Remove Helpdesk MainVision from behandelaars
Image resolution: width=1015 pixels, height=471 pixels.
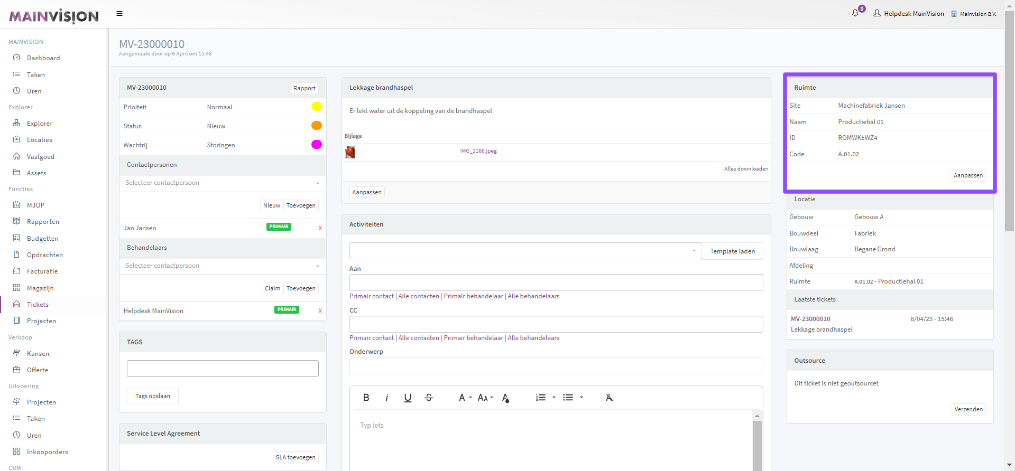click(x=320, y=311)
